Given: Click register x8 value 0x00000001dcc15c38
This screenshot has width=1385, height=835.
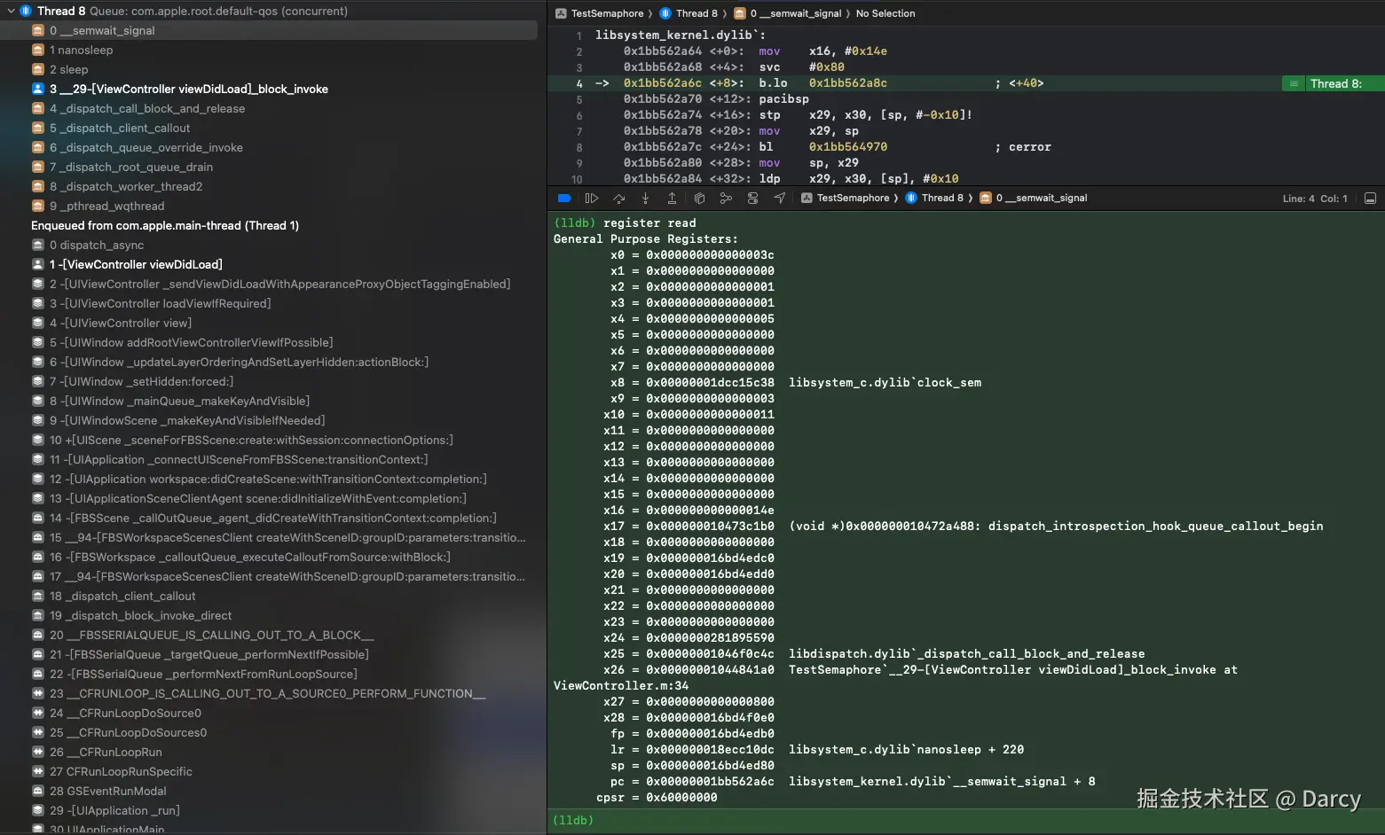Looking at the screenshot, I should [x=710, y=383].
